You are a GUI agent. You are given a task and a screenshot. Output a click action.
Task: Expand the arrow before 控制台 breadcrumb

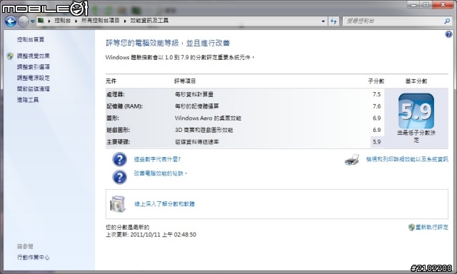[49, 21]
